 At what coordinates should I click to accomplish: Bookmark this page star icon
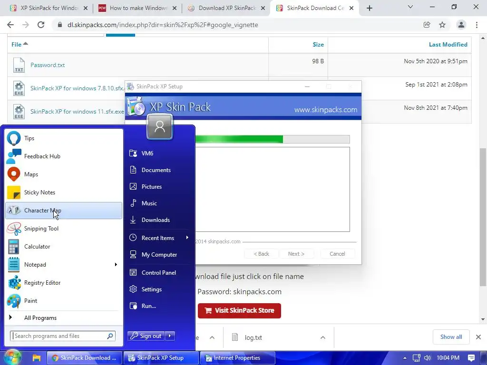pos(442,25)
